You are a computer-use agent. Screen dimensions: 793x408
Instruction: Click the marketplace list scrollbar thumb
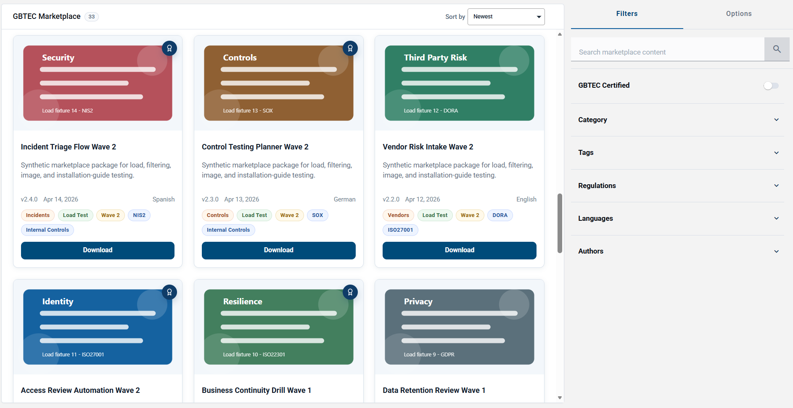point(560,223)
